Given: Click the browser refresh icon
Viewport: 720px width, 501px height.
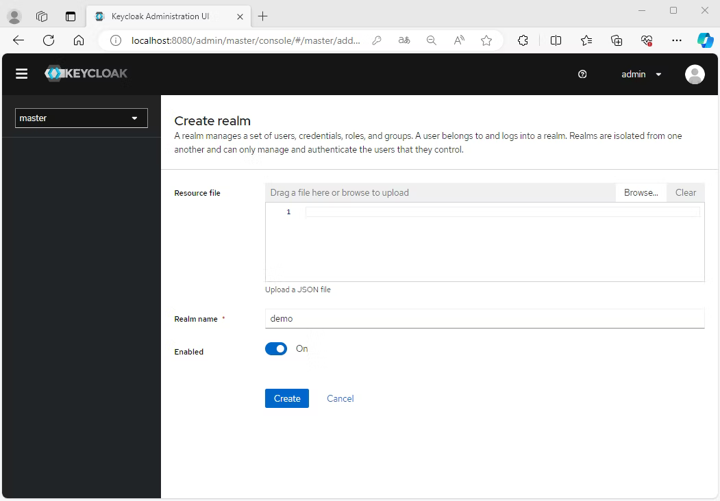Looking at the screenshot, I should tap(49, 40).
